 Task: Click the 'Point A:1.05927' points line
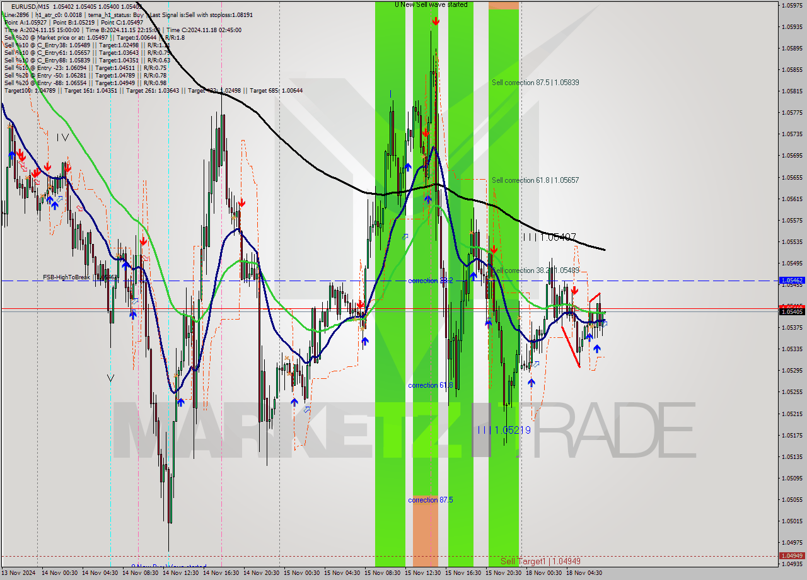tap(74, 22)
